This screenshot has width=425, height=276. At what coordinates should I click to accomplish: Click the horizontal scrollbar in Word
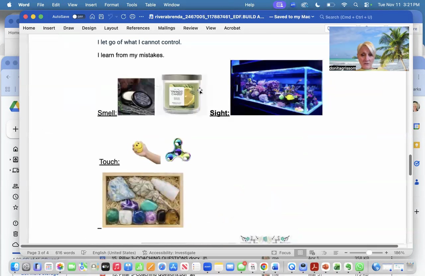pos(209,246)
